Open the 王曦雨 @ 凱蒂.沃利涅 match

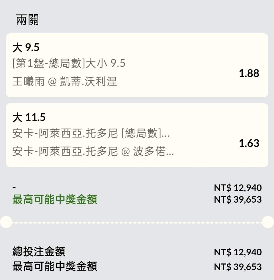65,81
